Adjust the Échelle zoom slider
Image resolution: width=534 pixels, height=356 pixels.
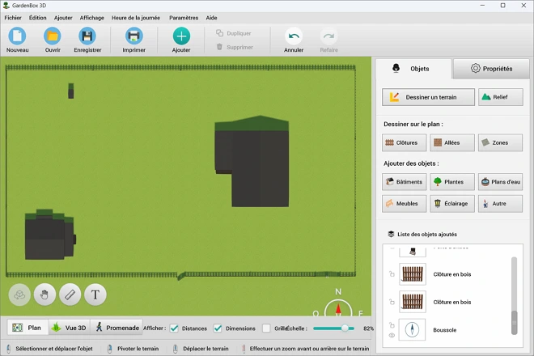tap(345, 328)
